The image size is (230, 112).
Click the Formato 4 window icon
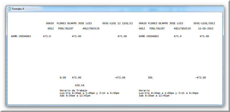click(9, 9)
